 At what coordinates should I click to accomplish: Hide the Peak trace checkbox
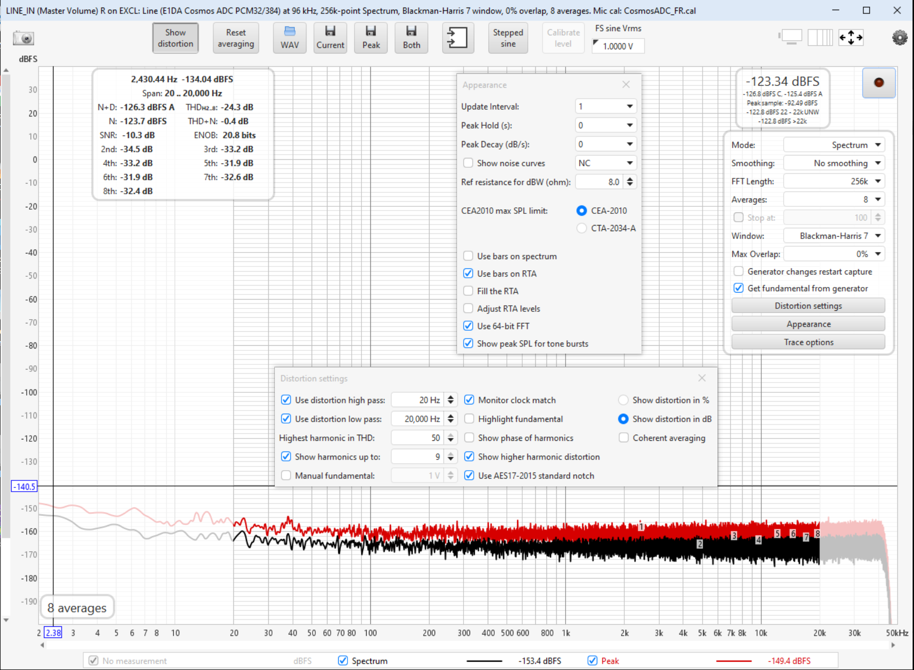(592, 661)
